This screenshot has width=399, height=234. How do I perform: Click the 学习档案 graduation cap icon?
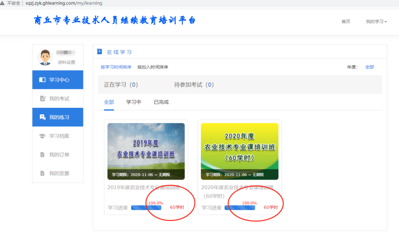[42, 136]
